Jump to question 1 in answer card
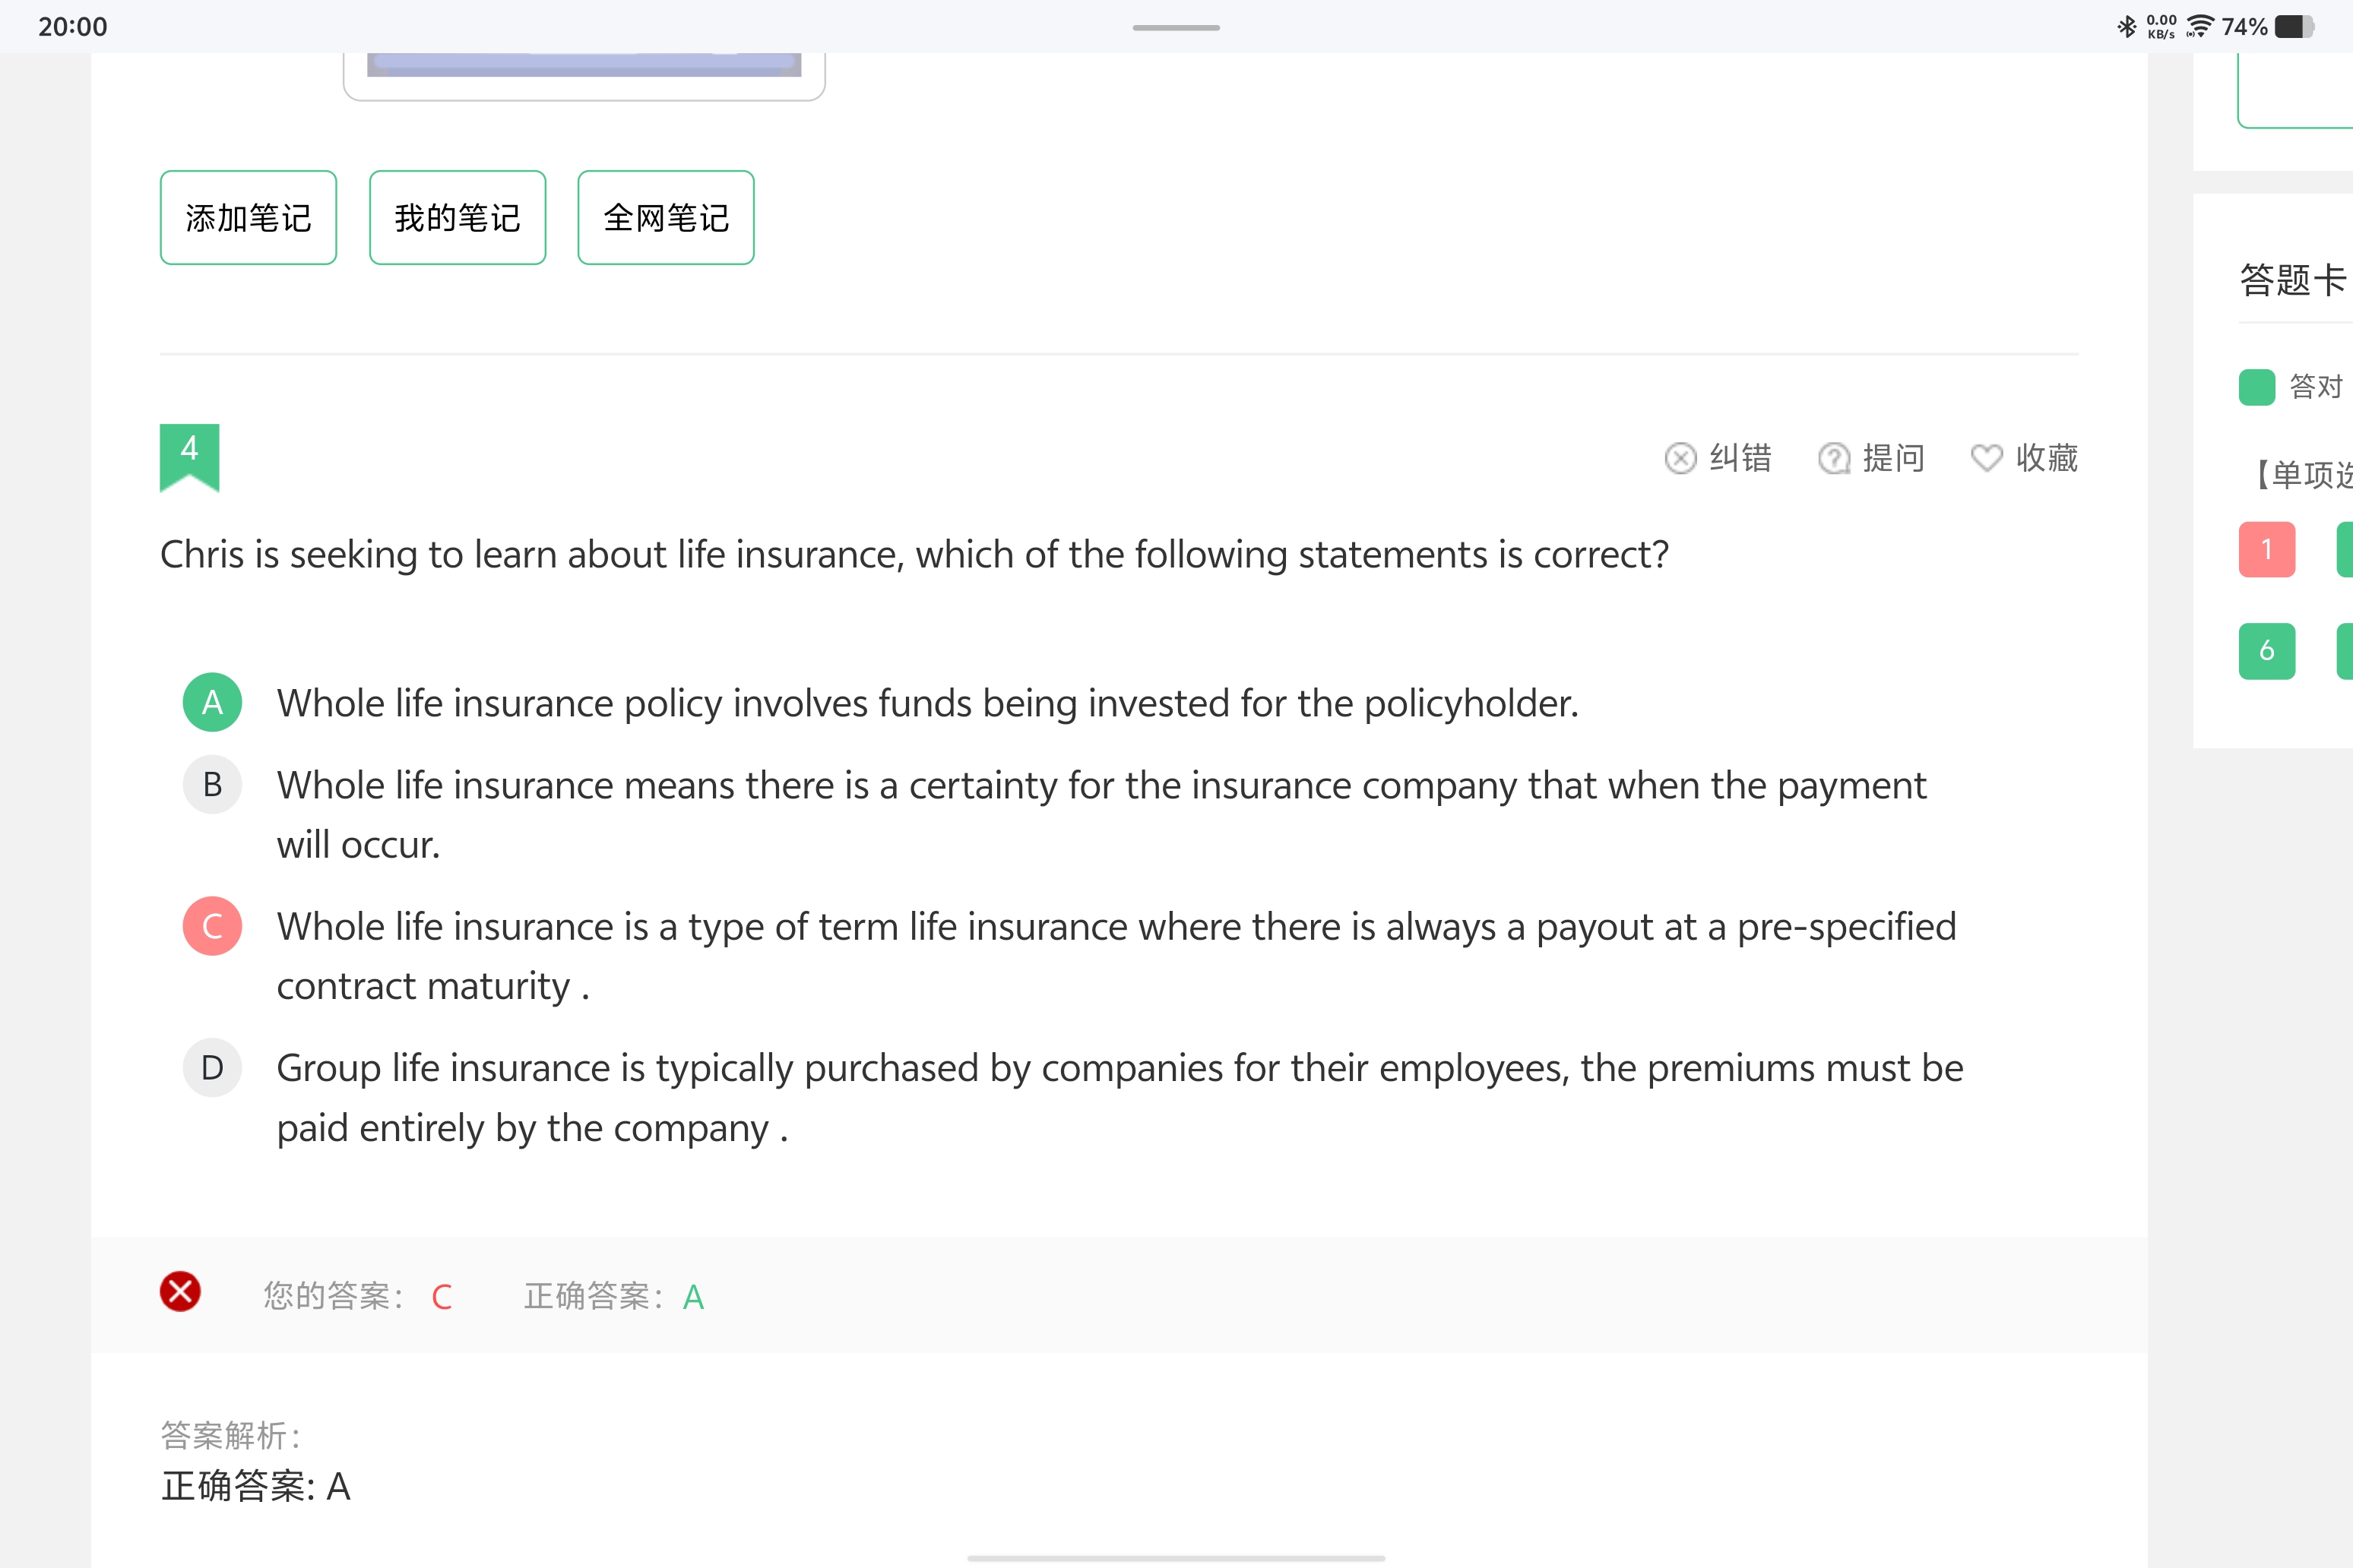This screenshot has width=2353, height=1568. click(2266, 549)
